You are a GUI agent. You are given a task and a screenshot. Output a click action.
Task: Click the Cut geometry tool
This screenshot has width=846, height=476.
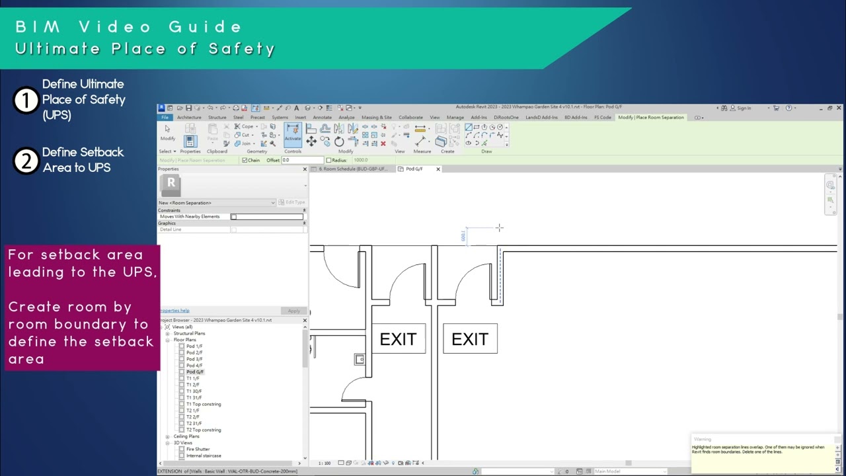(243, 135)
